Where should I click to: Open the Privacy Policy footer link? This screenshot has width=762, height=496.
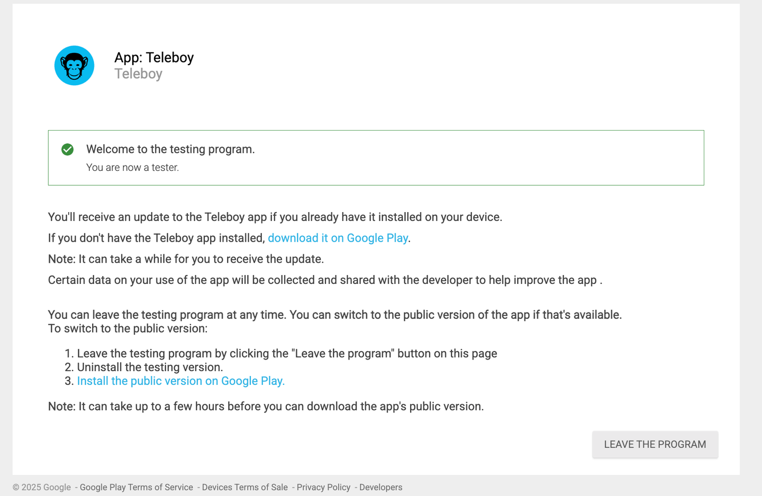[323, 487]
